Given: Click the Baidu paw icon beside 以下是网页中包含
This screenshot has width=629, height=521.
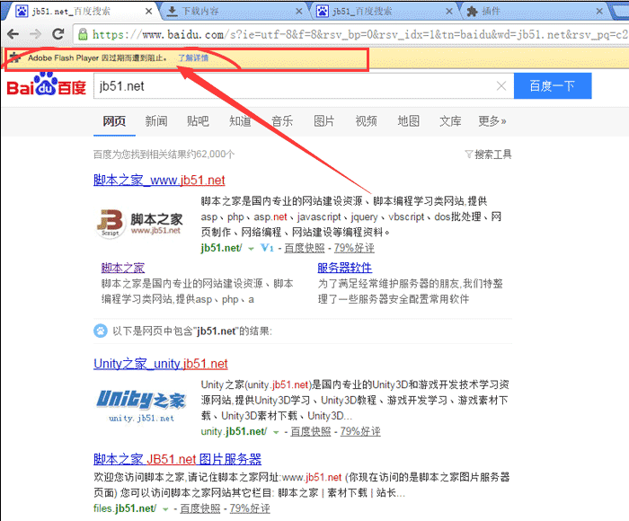Looking at the screenshot, I should point(101,331).
